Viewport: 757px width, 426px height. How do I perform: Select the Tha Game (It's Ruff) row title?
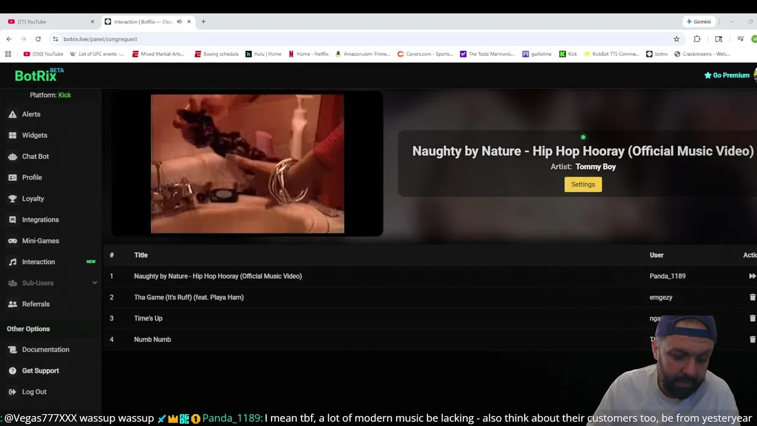[x=189, y=297]
